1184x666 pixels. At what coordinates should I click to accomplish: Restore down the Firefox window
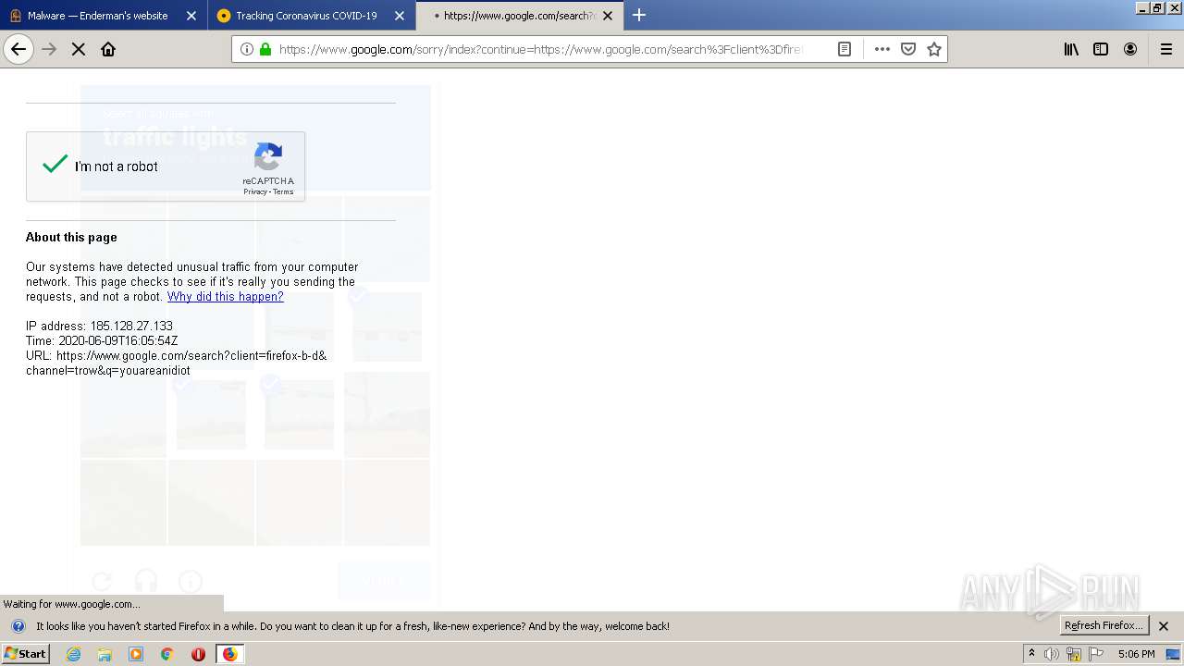1157,7
